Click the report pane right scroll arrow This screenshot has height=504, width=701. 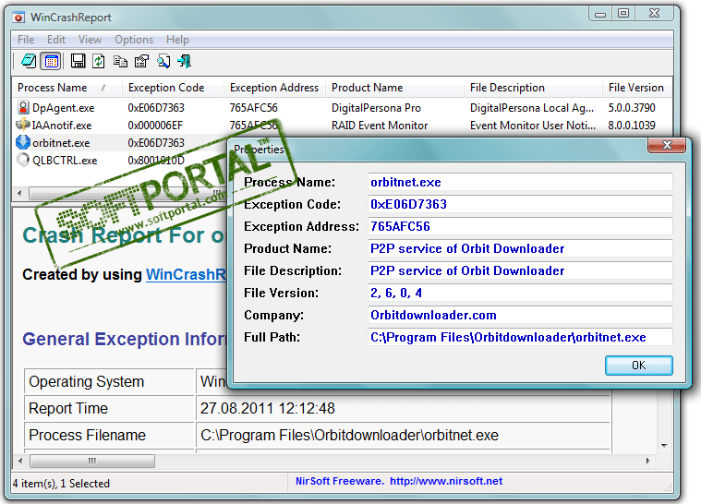[x=647, y=461]
